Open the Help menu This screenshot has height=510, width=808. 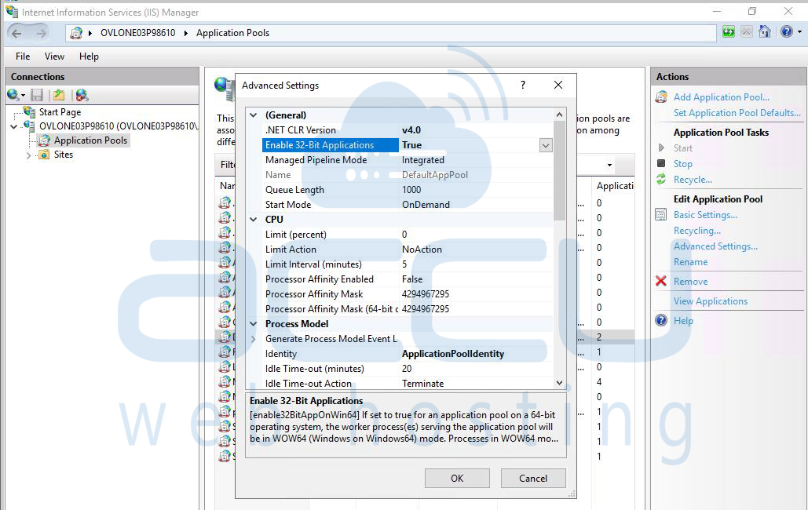tap(89, 56)
